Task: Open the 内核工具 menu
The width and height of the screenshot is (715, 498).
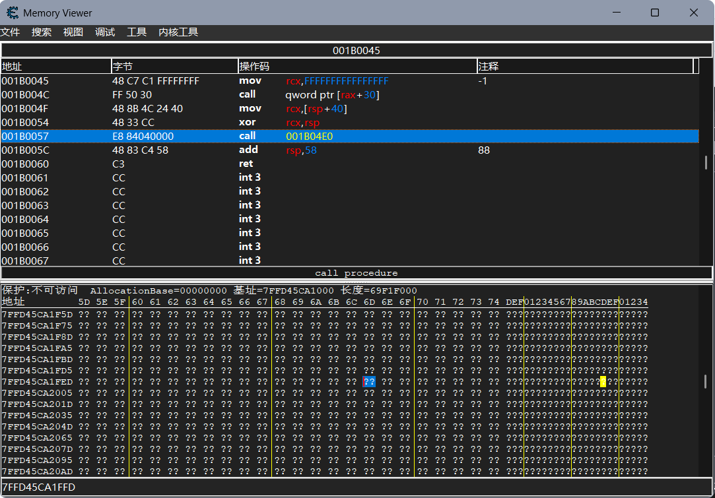Action: [x=178, y=32]
